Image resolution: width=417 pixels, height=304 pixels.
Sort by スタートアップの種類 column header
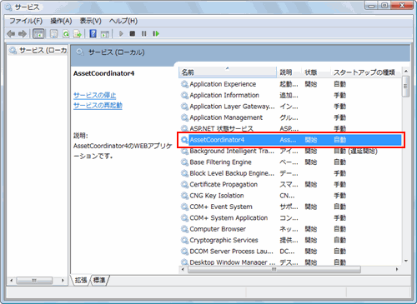click(x=364, y=72)
